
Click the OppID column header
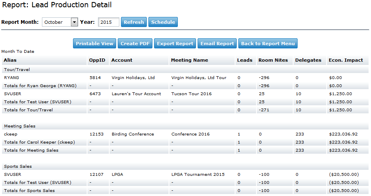point(97,60)
